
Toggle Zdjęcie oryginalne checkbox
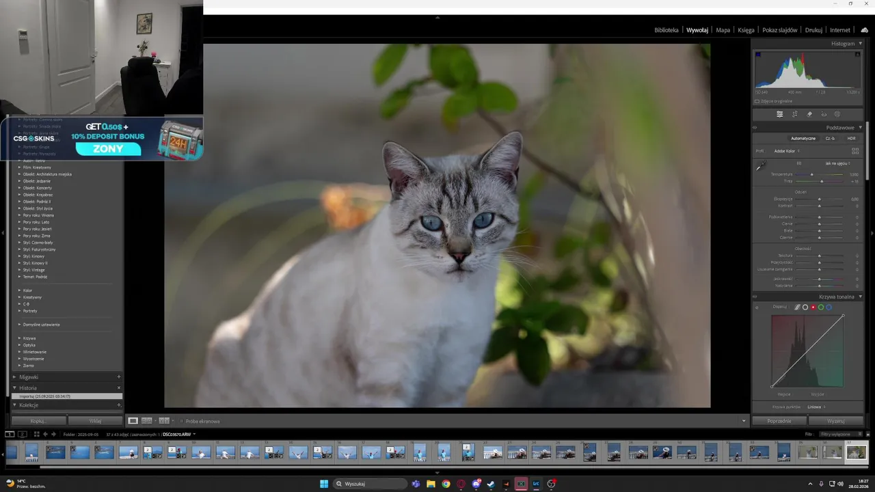(757, 101)
